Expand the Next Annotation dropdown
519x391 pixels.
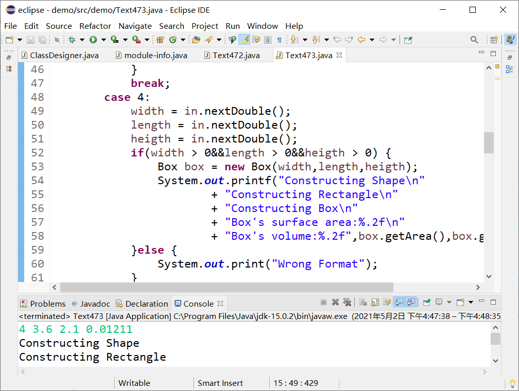[x=305, y=40]
